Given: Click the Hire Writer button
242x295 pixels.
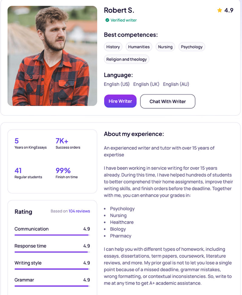Looking at the screenshot, I should 120,101.
